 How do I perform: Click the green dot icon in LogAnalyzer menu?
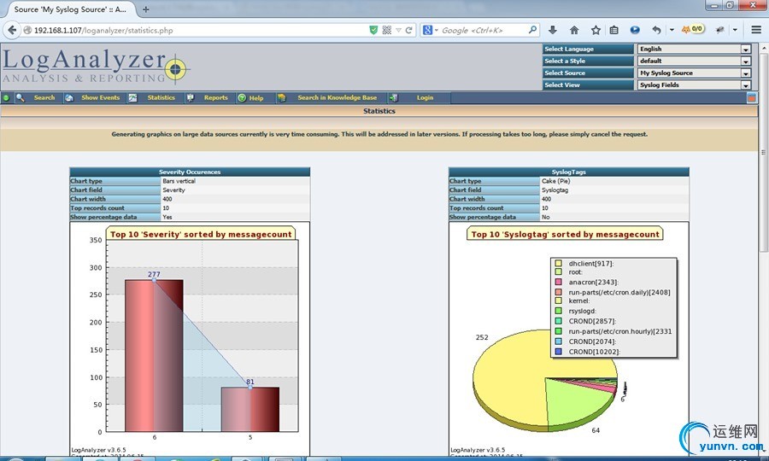[6, 98]
